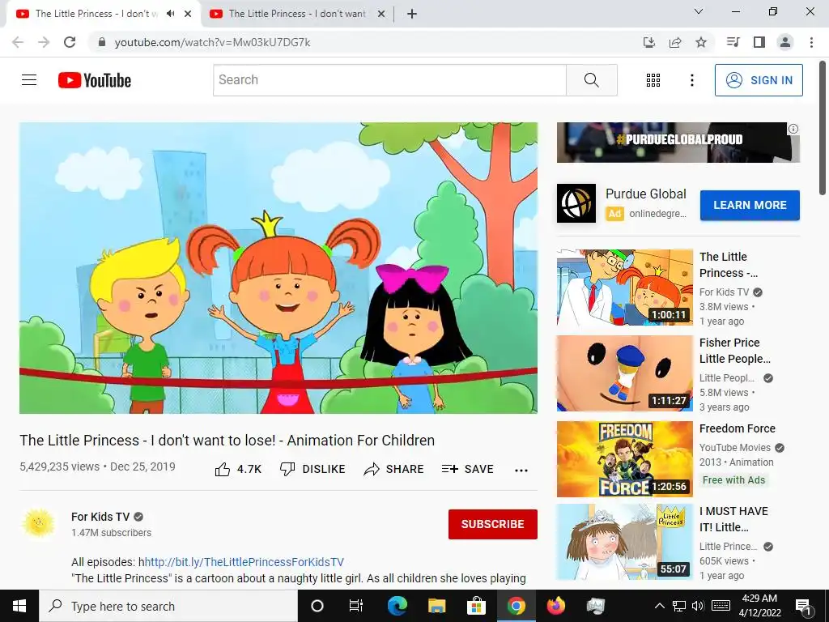
Task: Open YouTube settings three-dot menu in header
Action: click(x=691, y=80)
